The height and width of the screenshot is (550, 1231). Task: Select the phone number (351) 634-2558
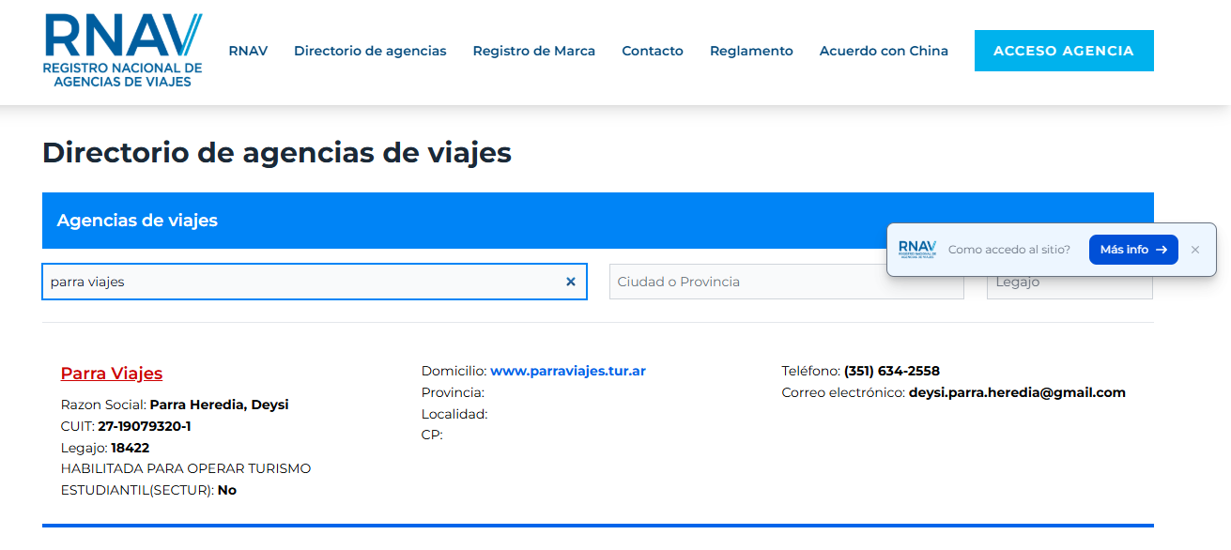[x=892, y=371]
